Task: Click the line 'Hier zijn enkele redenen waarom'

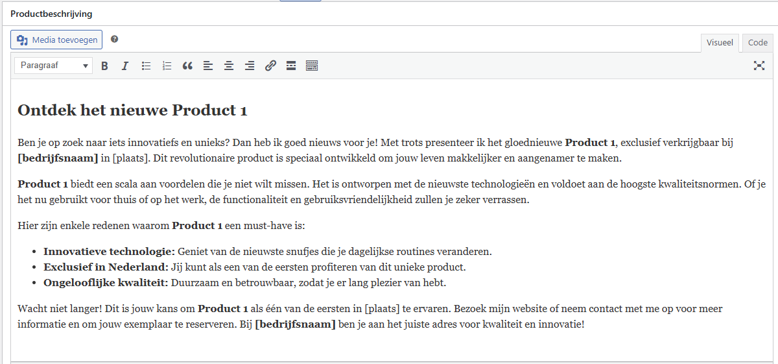Action: point(161,226)
